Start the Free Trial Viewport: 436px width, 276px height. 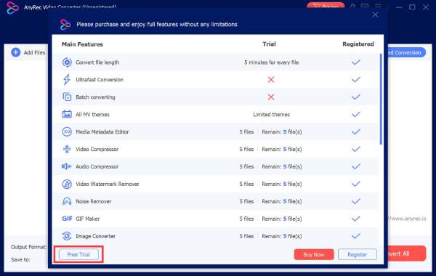pyautogui.click(x=78, y=254)
